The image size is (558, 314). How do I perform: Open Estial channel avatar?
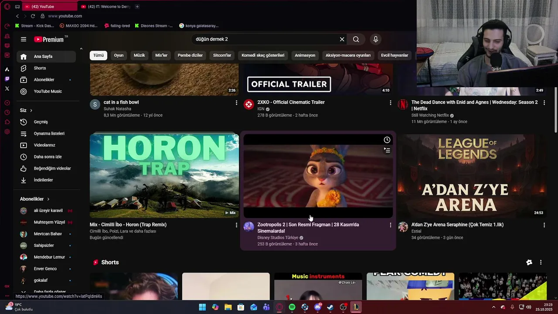point(403,227)
